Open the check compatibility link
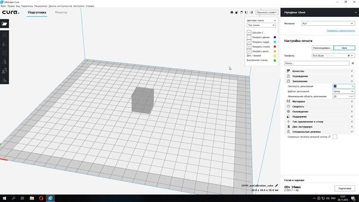Screen dimensions: 359x202 (x=340, y=30)
